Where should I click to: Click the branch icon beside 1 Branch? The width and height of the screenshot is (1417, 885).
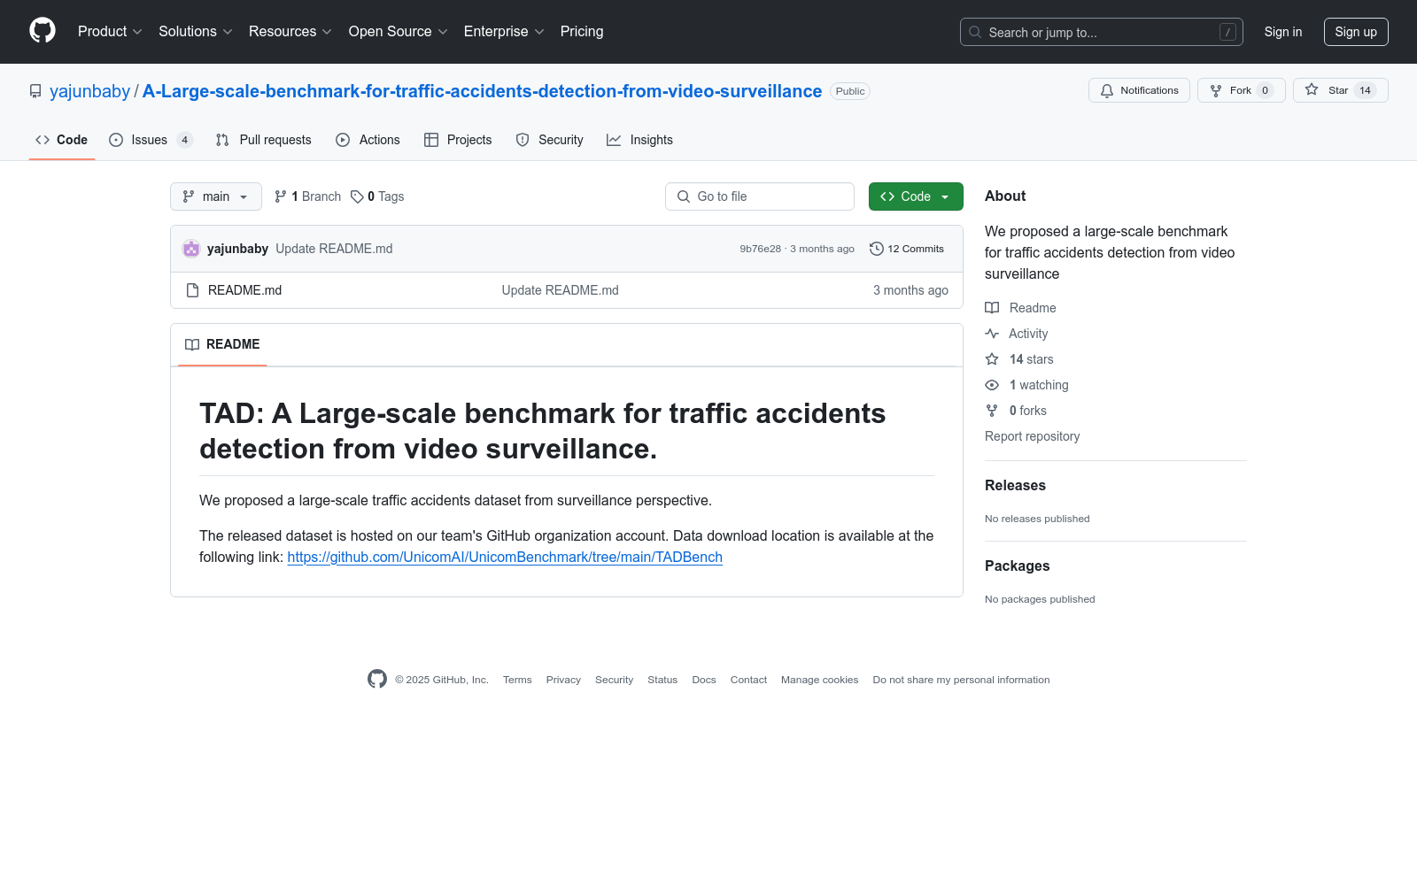tap(281, 196)
